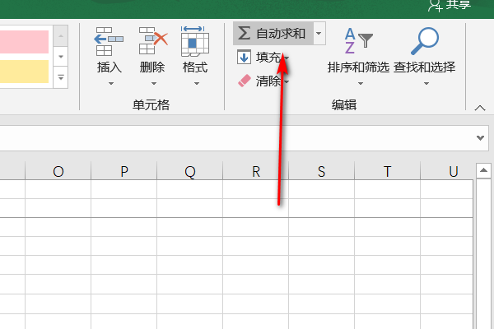Click the vertical scrollbar up arrow

pyautogui.click(x=483, y=170)
